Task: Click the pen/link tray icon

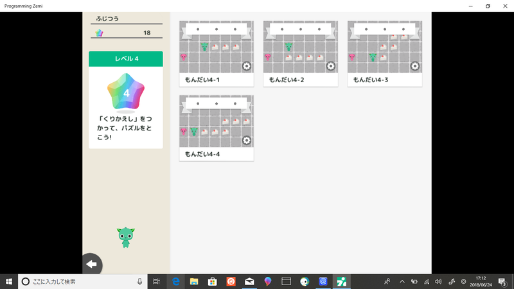Action: (452, 281)
